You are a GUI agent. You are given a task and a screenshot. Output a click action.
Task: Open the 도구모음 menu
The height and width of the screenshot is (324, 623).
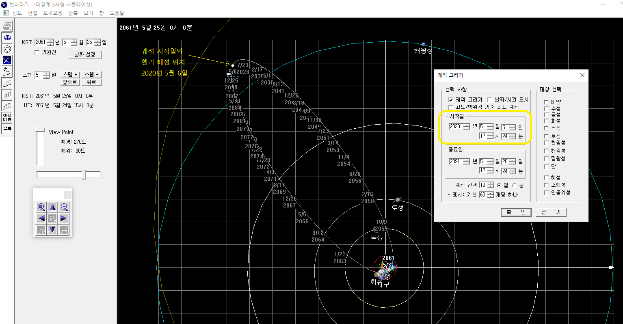click(x=53, y=13)
